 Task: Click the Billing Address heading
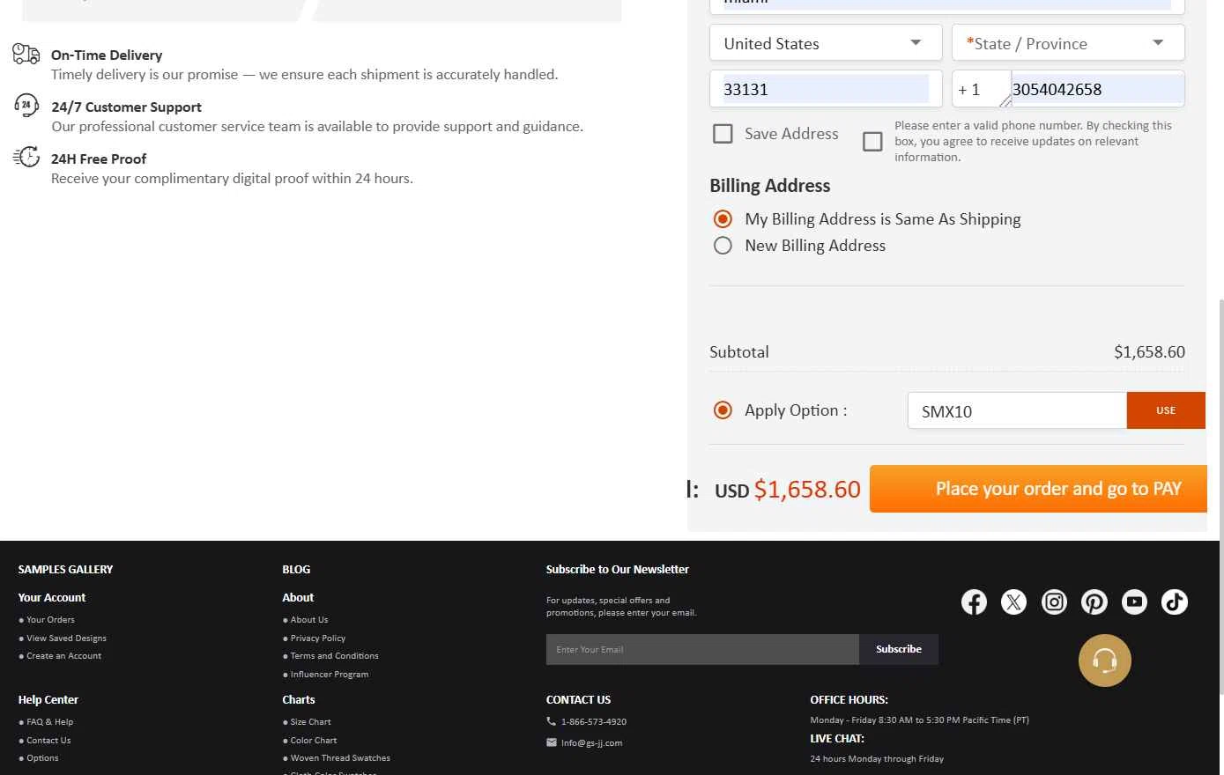770,186
